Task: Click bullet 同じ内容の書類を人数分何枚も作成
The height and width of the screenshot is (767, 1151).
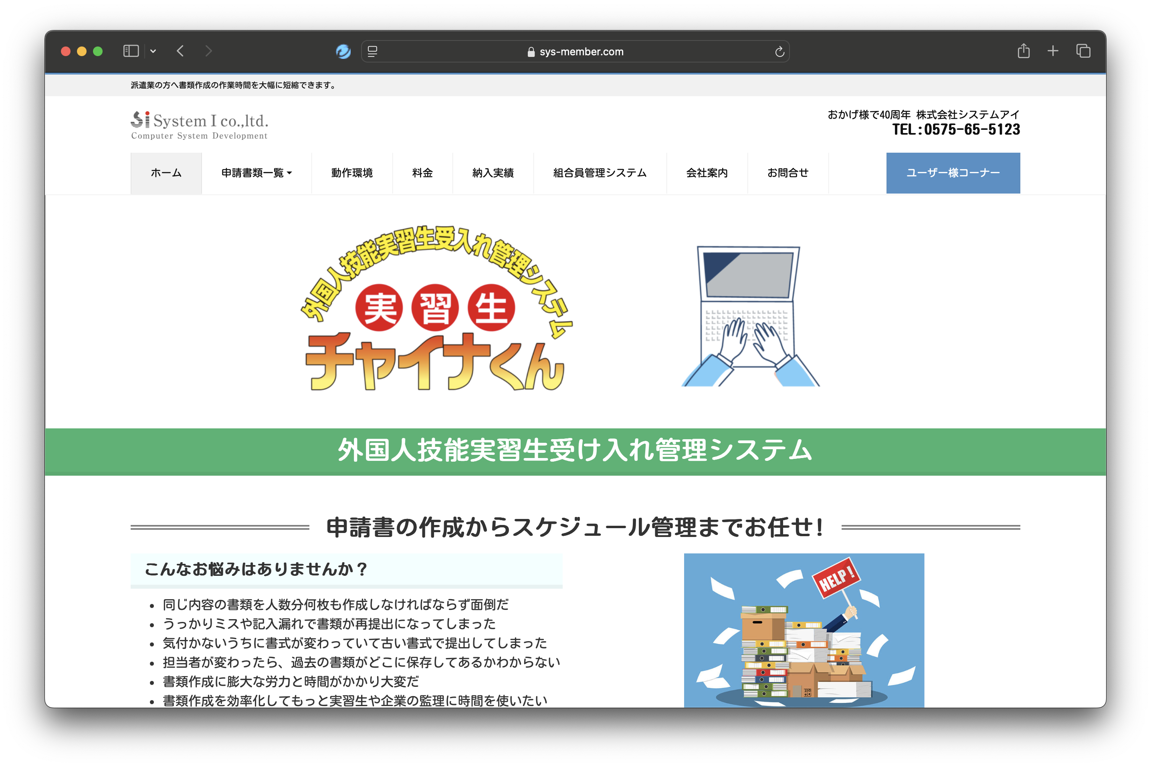Action: click(x=335, y=605)
